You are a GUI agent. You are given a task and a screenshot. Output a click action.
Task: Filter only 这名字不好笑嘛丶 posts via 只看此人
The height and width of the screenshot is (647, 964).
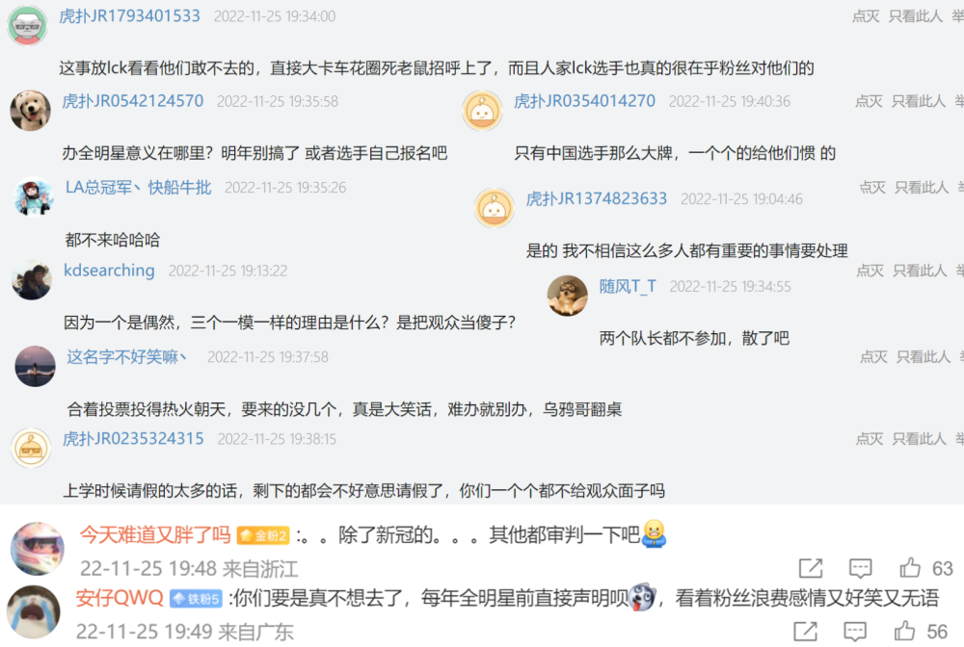click(x=923, y=356)
